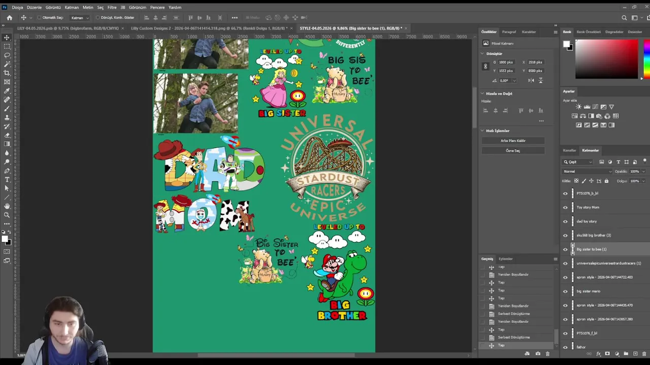
Task: Create a new group folder icon
Action: point(626,354)
